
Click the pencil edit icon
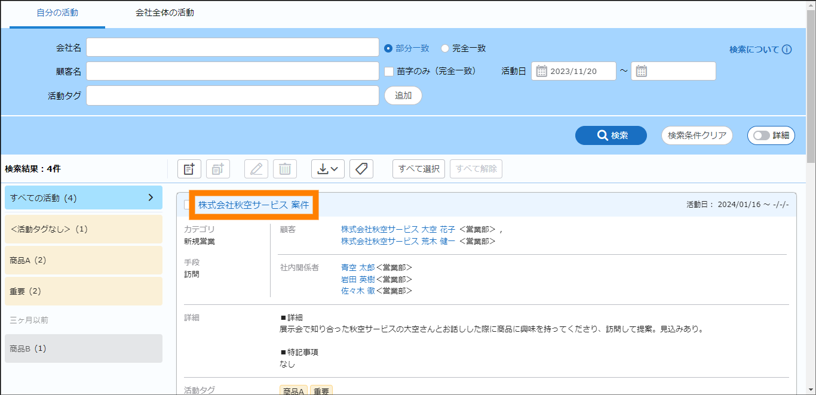tap(256, 169)
